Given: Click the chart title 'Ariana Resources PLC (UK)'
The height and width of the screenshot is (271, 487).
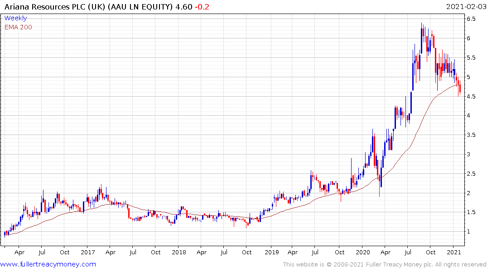Looking at the screenshot, I should (55, 7).
